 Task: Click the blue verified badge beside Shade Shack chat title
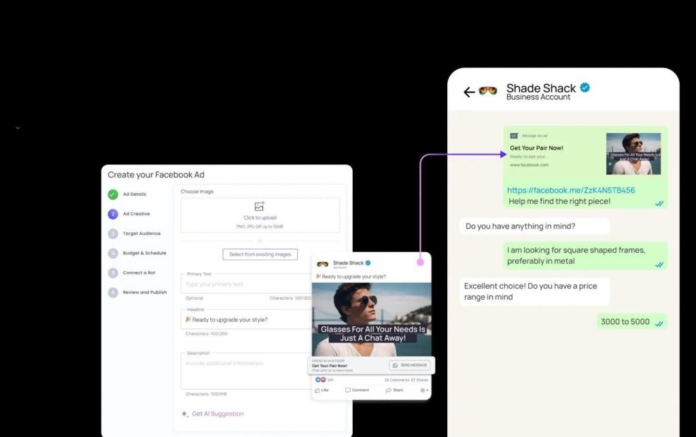point(585,88)
